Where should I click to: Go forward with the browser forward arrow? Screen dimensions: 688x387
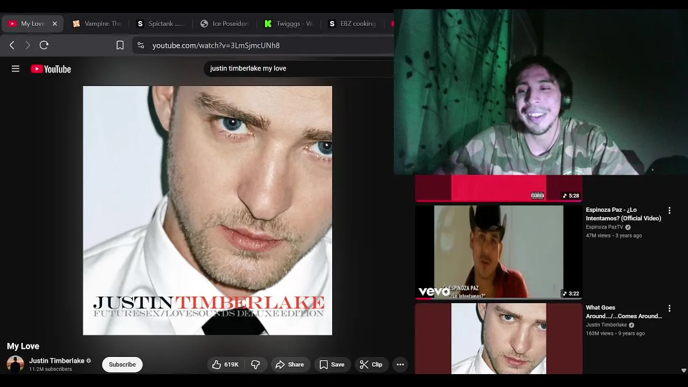28,45
